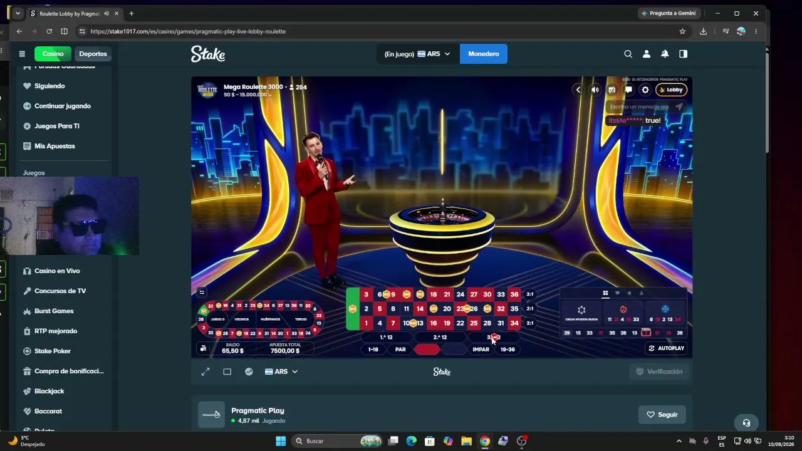Click the search magnifier in Stake header
This screenshot has width=802, height=451.
[628, 54]
